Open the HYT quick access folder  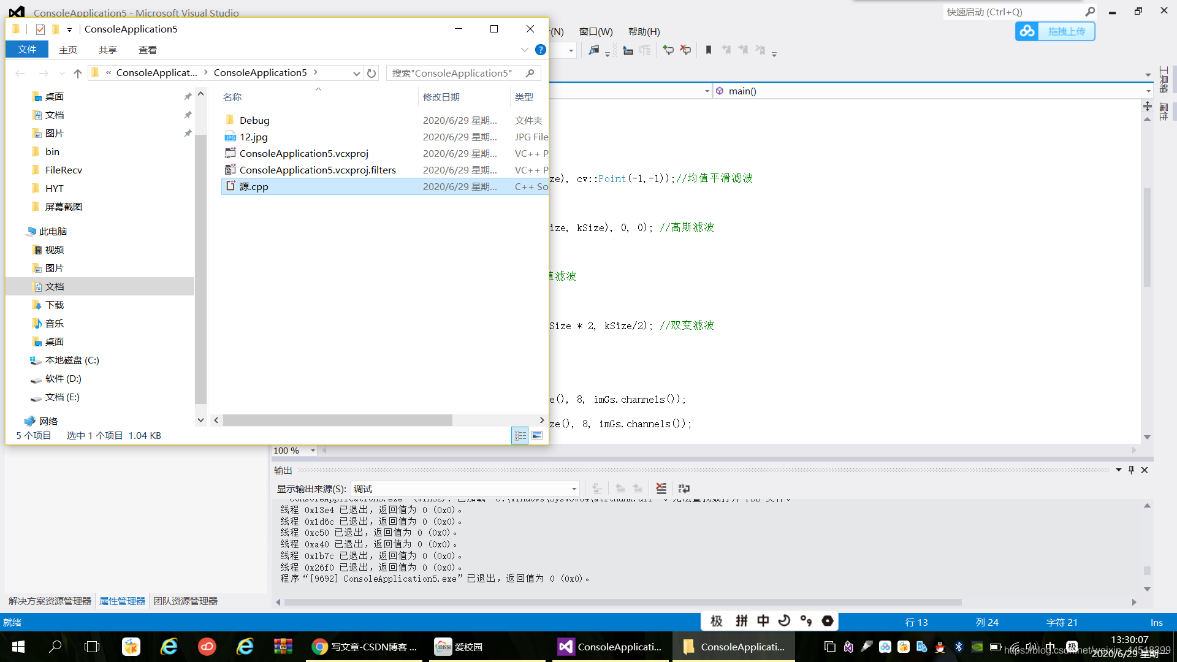click(x=54, y=188)
